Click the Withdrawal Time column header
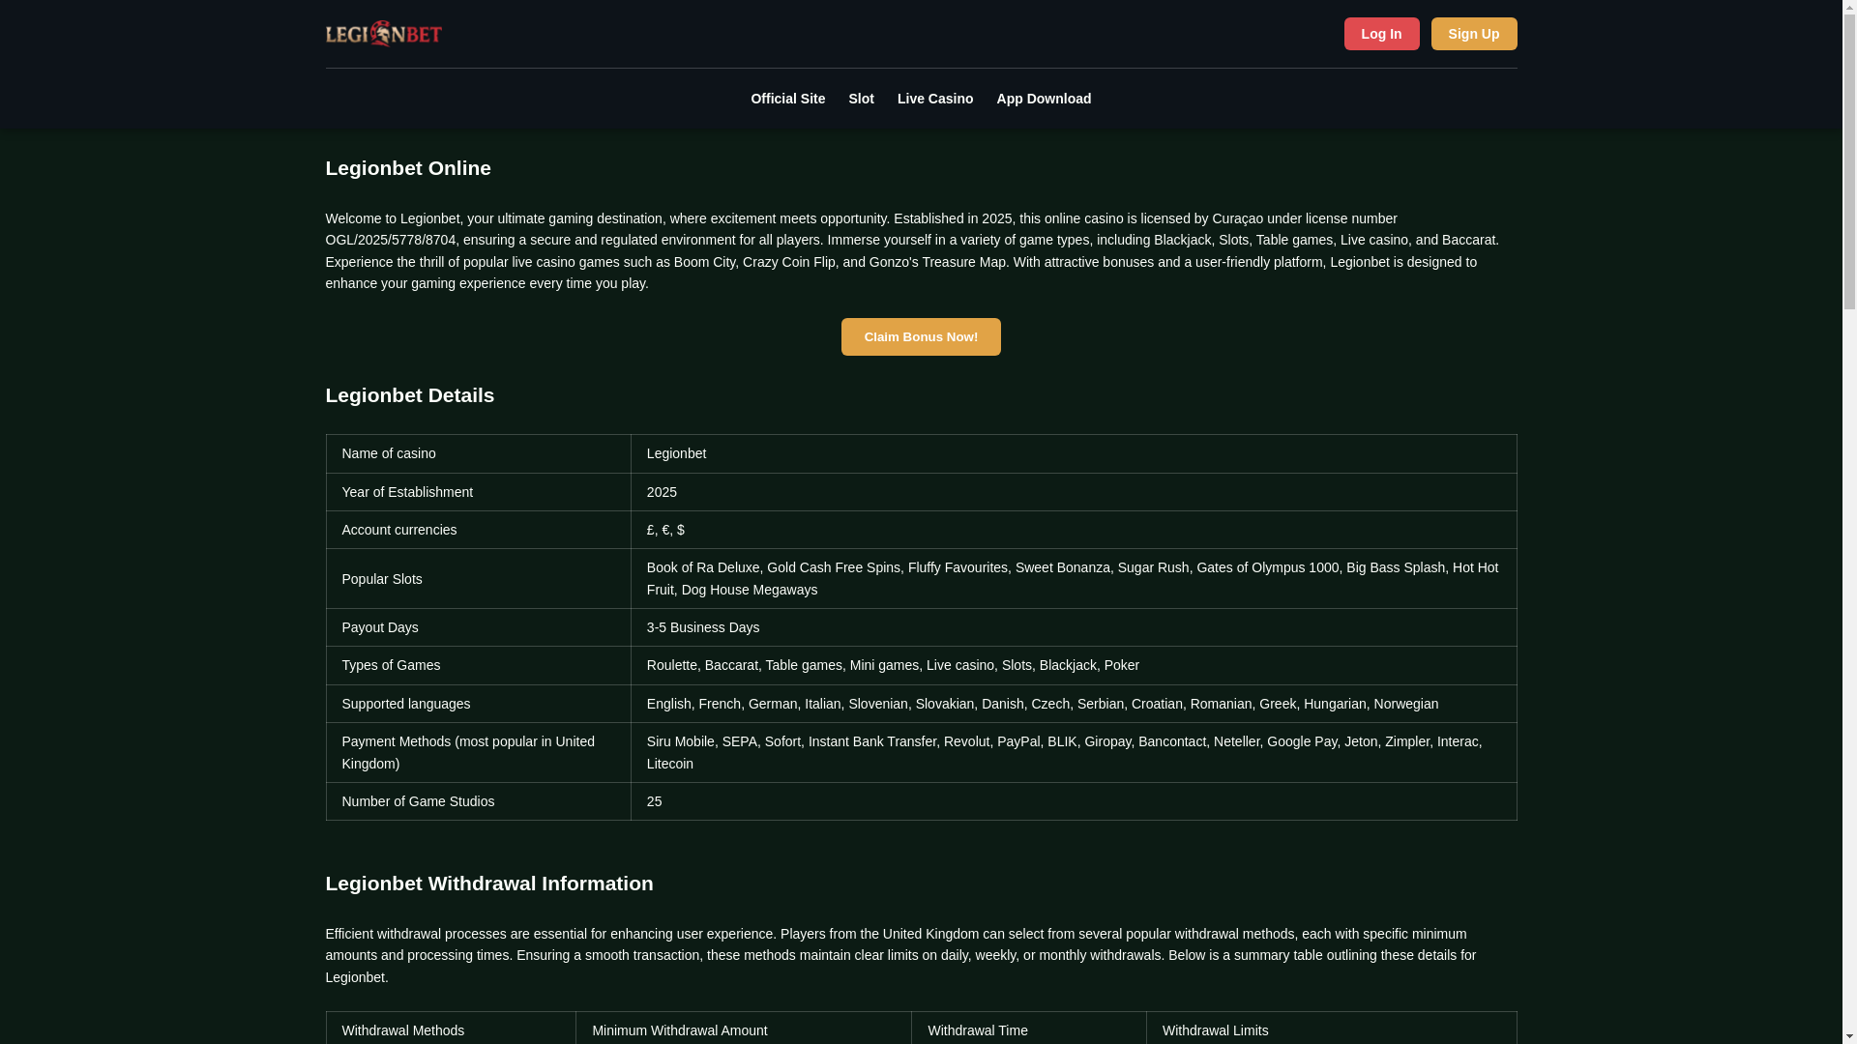 coord(1029,1029)
